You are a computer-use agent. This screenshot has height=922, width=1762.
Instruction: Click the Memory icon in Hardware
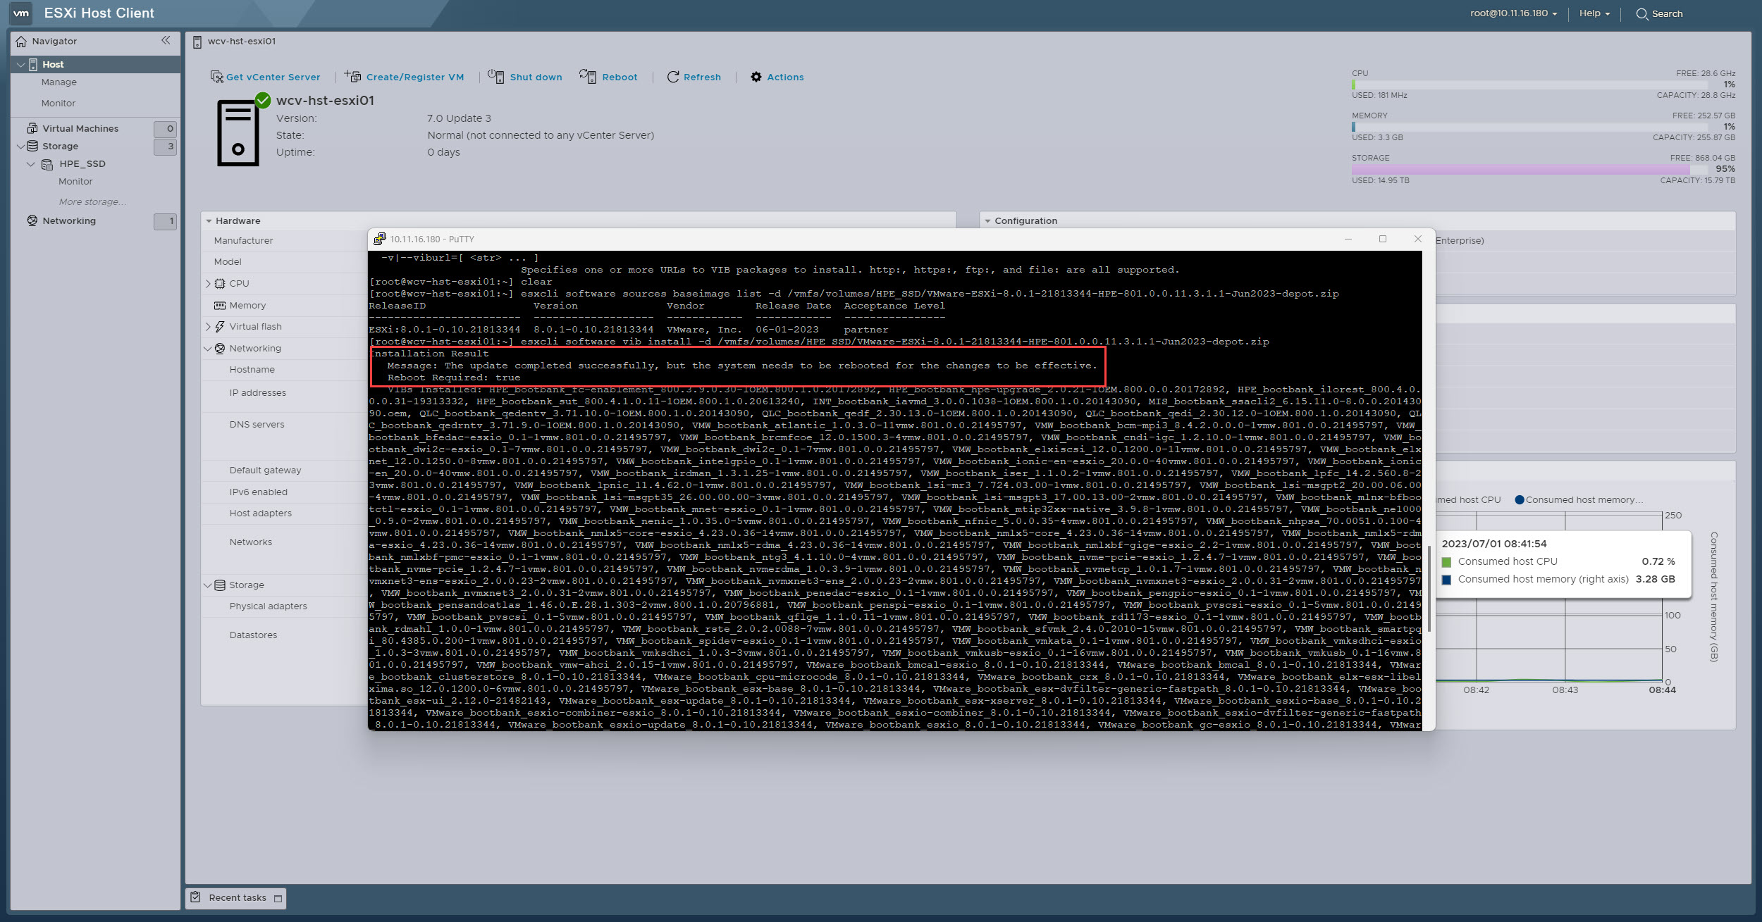[220, 305]
